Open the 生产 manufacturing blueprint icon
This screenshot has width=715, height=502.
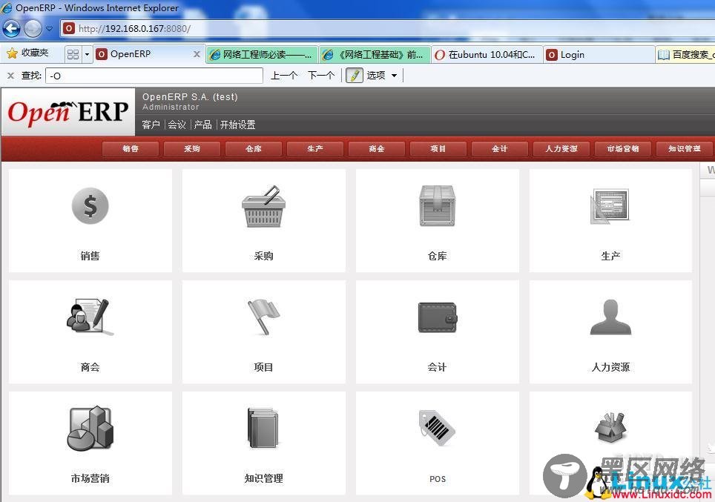(x=610, y=206)
